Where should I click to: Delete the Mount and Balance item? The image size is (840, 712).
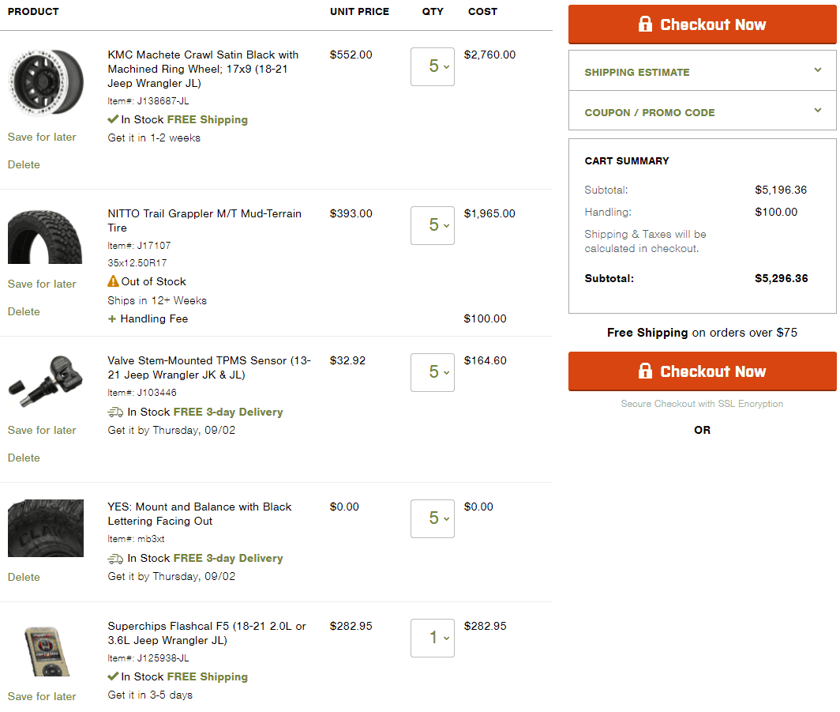coord(24,577)
